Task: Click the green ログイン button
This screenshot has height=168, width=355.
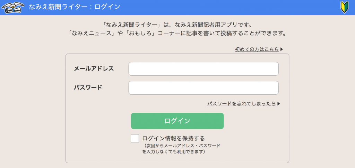Action: point(177,121)
